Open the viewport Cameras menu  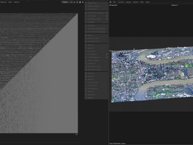coord(121,2)
